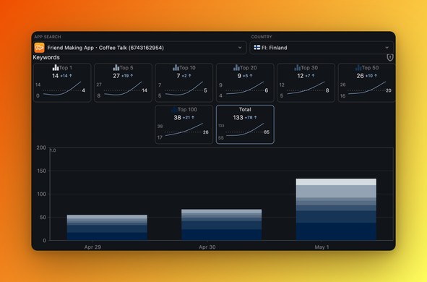This screenshot has width=427, height=282.
Task: Click the Top 100 bar chart icon
Action: point(174,109)
